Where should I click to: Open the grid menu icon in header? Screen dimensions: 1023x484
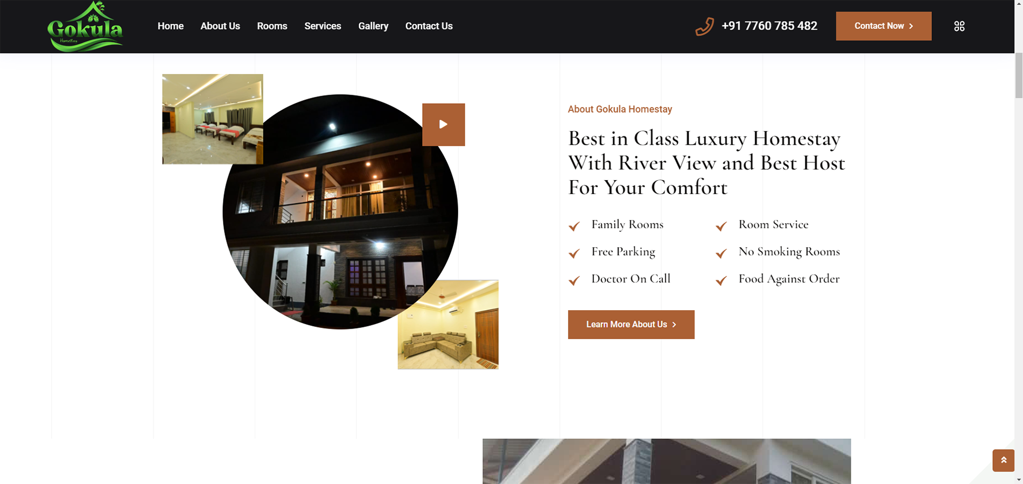(959, 26)
